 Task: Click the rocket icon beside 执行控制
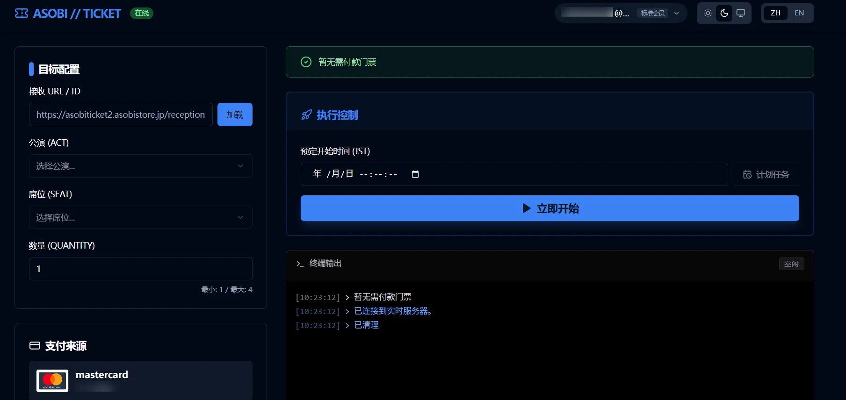[306, 115]
